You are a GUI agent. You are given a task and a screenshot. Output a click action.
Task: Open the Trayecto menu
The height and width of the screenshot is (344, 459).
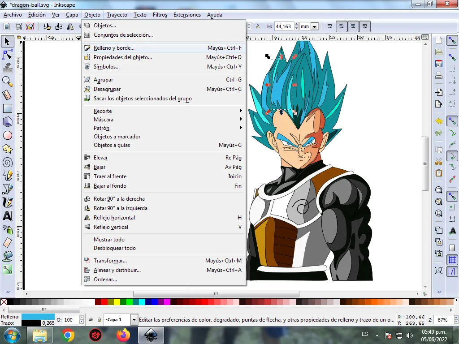pyautogui.click(x=117, y=15)
